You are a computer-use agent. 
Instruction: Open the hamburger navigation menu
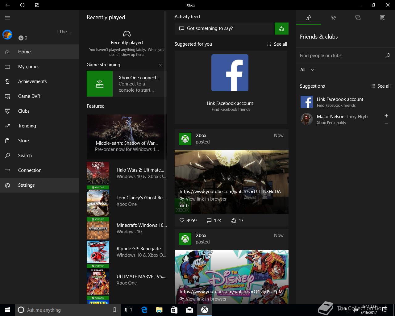click(8, 18)
